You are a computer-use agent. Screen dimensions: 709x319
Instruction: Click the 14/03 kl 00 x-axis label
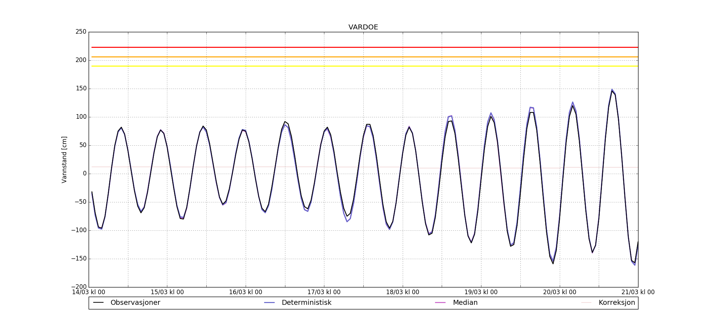click(89, 292)
